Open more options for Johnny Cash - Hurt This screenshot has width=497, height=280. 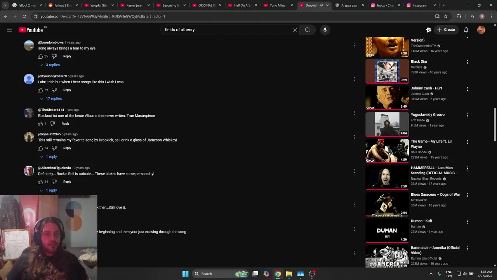click(x=467, y=89)
